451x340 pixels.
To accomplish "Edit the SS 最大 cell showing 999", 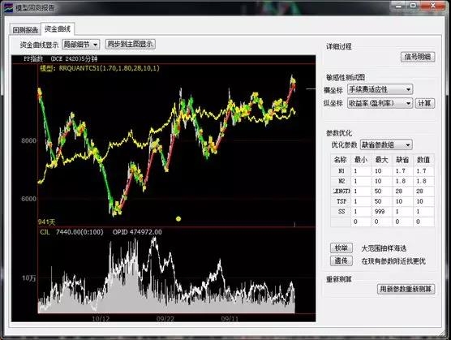I will (382, 212).
